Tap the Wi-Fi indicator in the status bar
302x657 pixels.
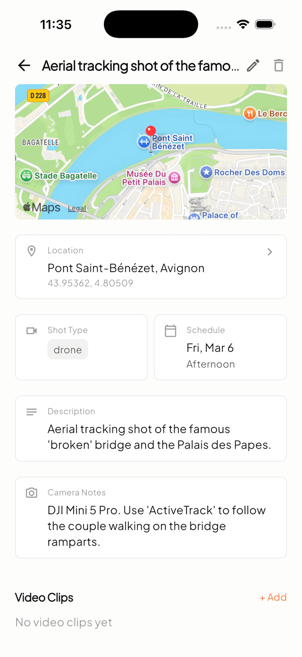point(243,24)
